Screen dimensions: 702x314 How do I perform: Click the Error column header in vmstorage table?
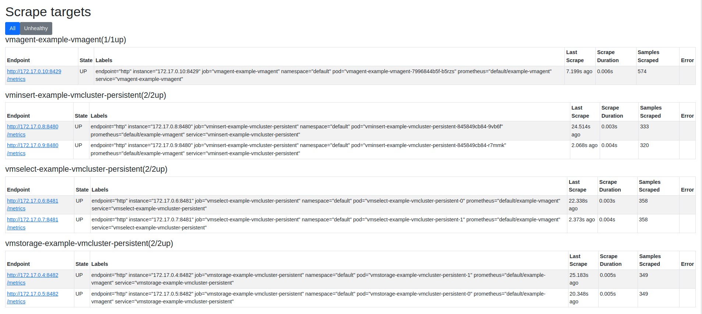point(687,264)
